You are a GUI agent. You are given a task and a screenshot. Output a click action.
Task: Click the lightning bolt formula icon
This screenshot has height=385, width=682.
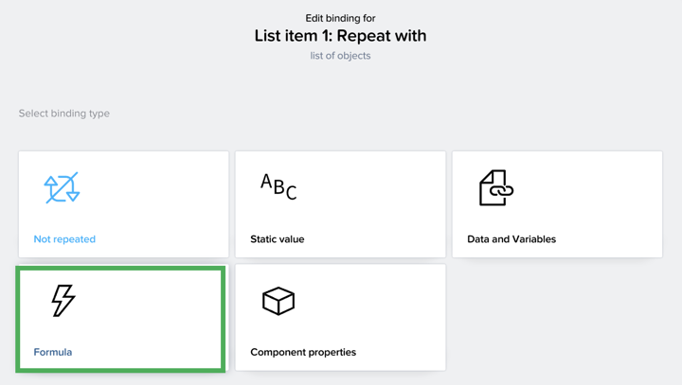click(63, 300)
